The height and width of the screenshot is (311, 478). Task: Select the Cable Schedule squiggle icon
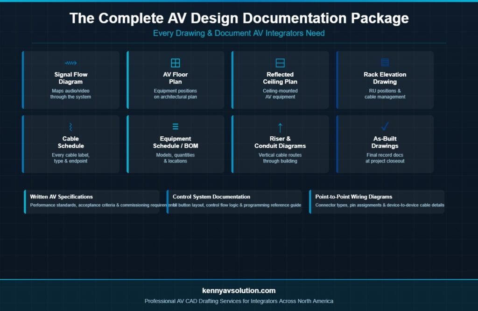tap(71, 126)
